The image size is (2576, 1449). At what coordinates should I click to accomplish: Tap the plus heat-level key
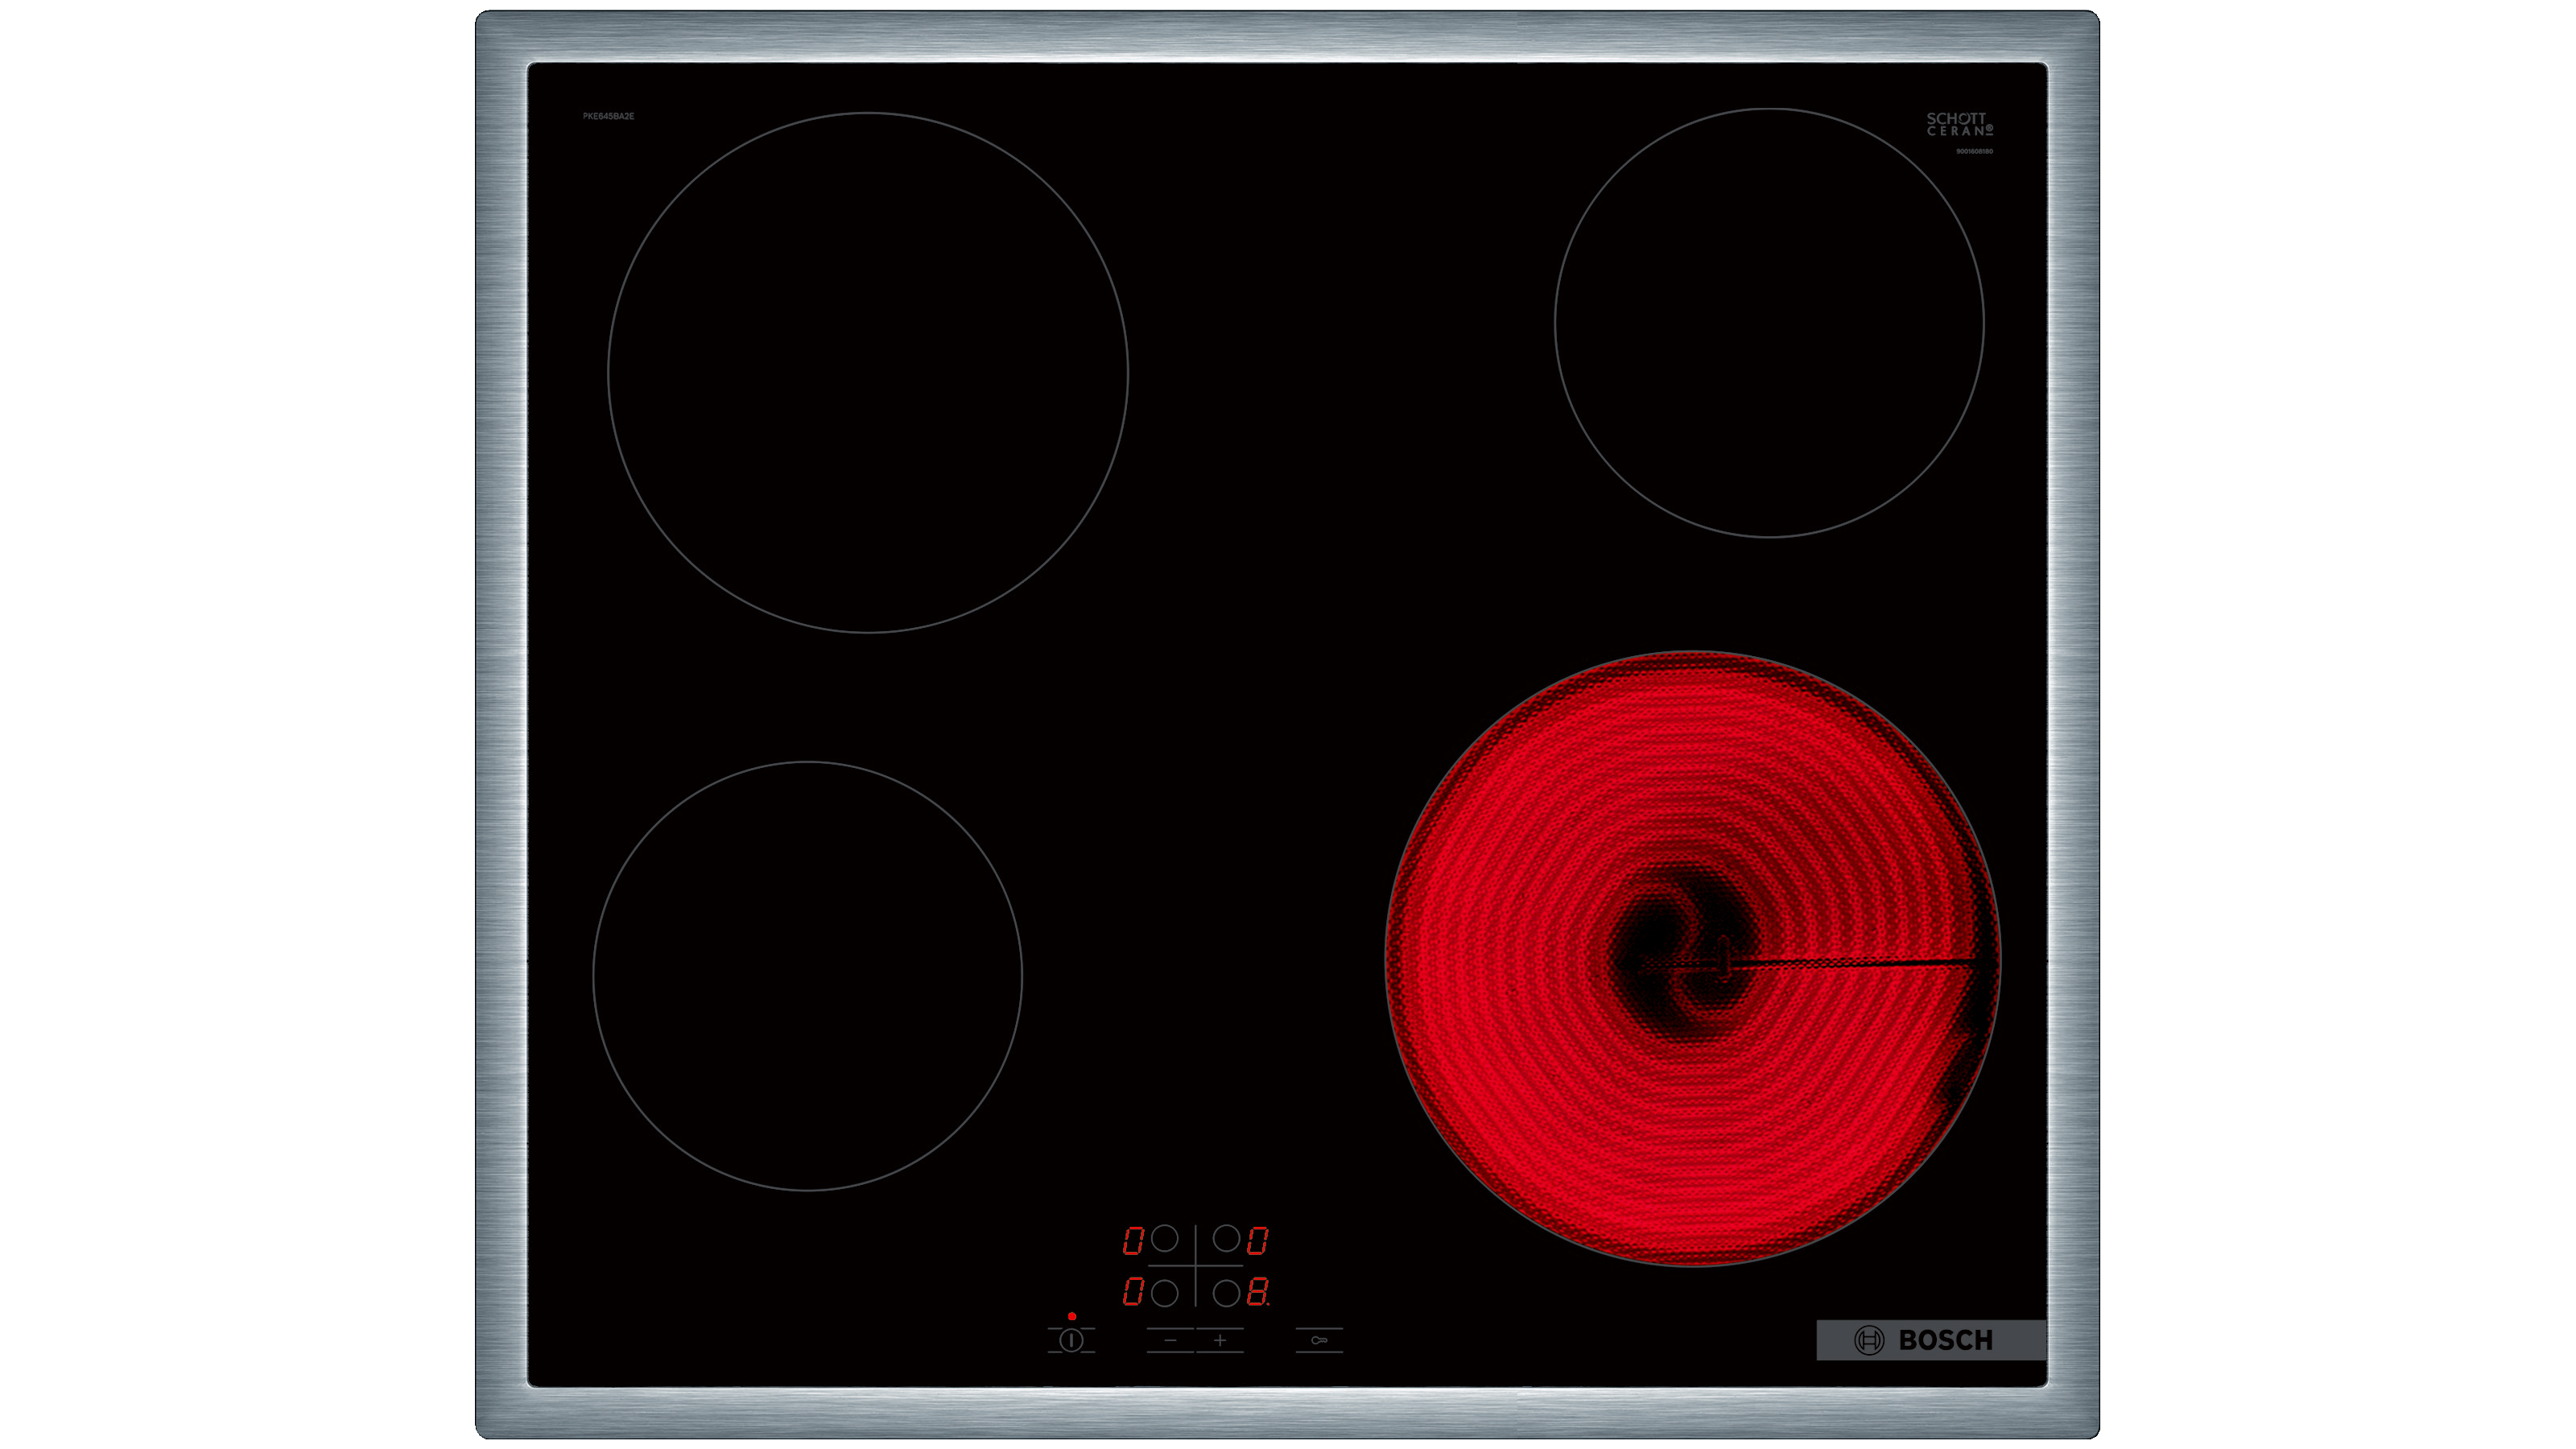1220,1340
